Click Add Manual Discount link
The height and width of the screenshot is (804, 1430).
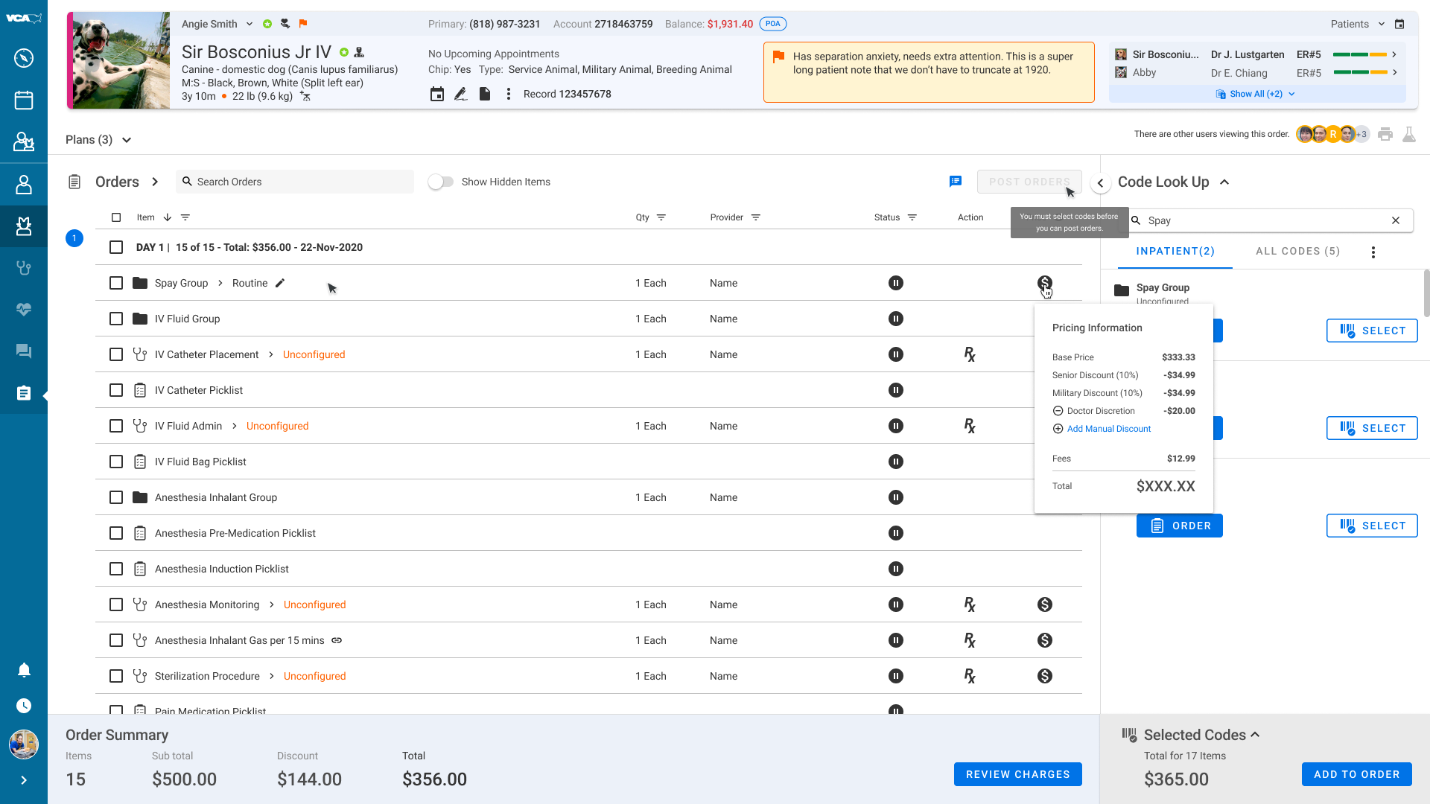[1108, 429]
